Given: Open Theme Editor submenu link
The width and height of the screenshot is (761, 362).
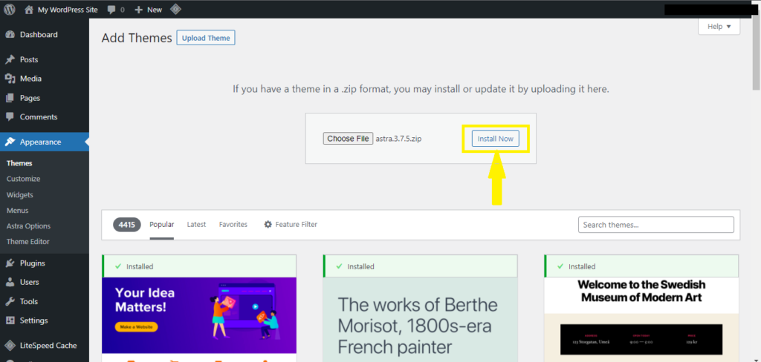Looking at the screenshot, I should tap(27, 241).
